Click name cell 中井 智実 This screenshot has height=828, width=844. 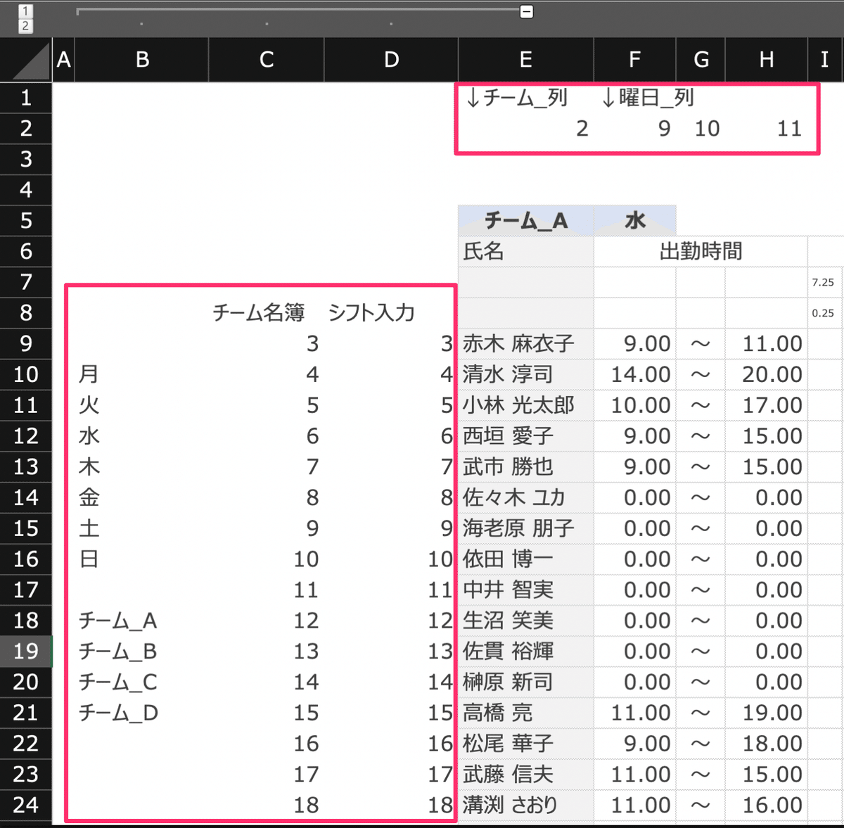pyautogui.click(x=525, y=590)
